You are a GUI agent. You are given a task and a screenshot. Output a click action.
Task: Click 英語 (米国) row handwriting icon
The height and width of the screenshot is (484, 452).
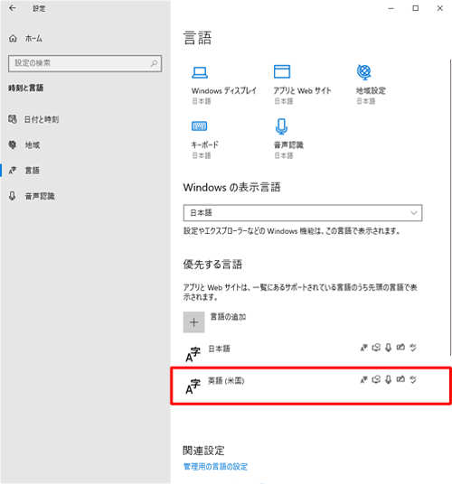pos(400,379)
